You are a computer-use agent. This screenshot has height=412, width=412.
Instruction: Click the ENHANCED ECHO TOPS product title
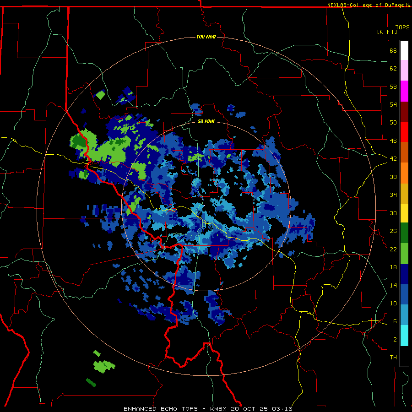[161, 409]
